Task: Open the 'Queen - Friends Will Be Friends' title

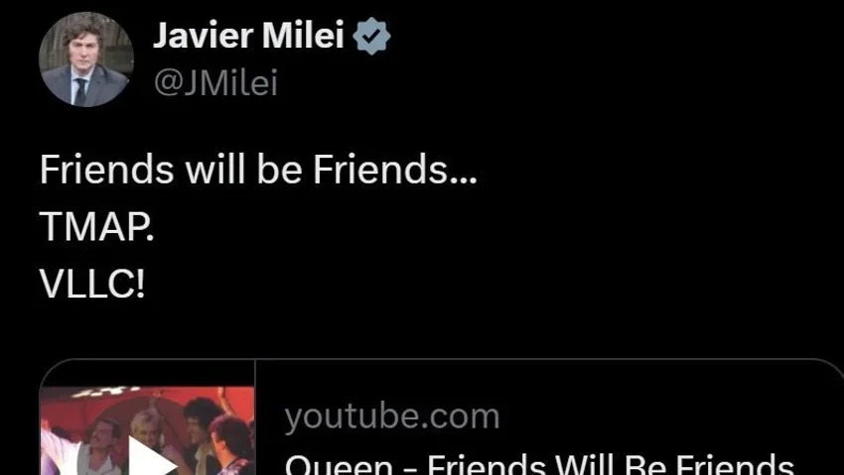Action: pos(539,465)
